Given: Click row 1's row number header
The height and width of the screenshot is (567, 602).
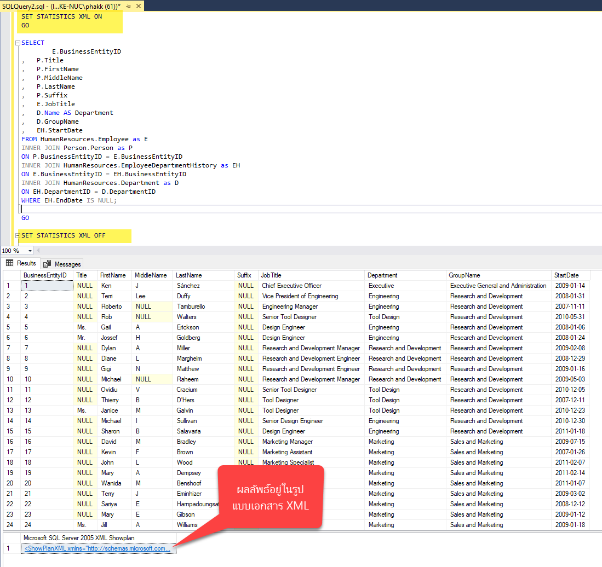Looking at the screenshot, I should tap(9, 285).
